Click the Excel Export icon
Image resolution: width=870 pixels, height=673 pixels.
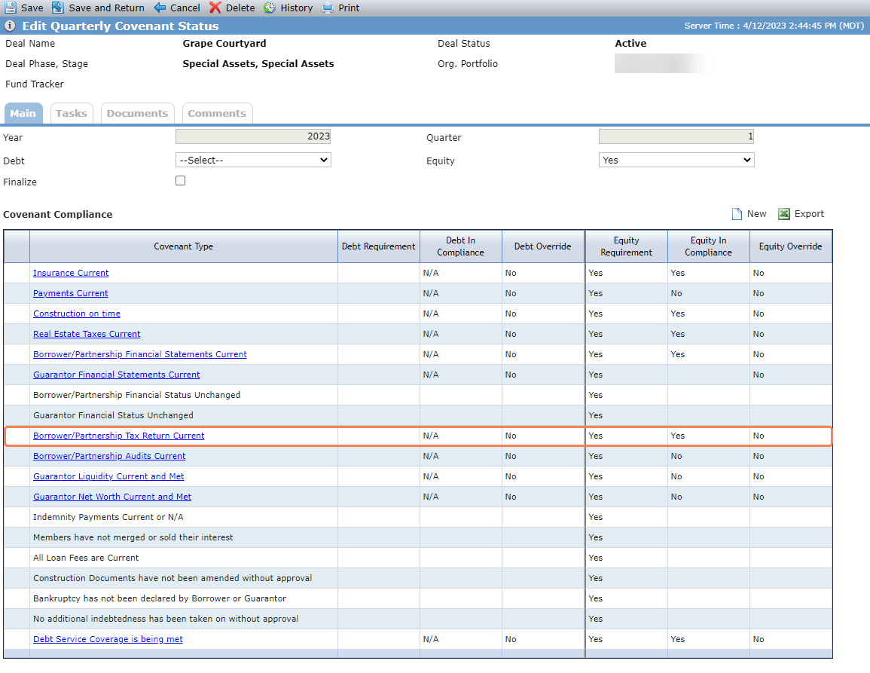coord(784,214)
